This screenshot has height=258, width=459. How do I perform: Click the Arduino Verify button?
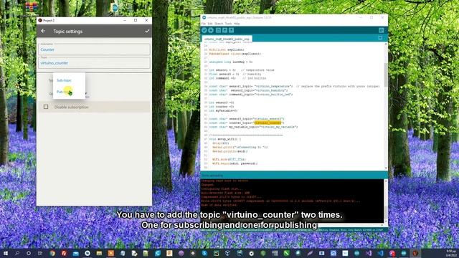[x=204, y=30]
